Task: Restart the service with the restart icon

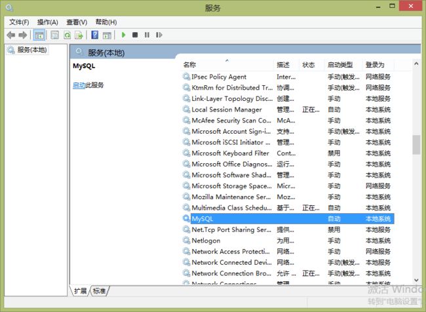Action: point(159,35)
